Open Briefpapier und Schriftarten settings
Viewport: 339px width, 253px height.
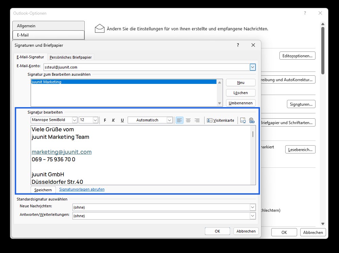point(288,123)
